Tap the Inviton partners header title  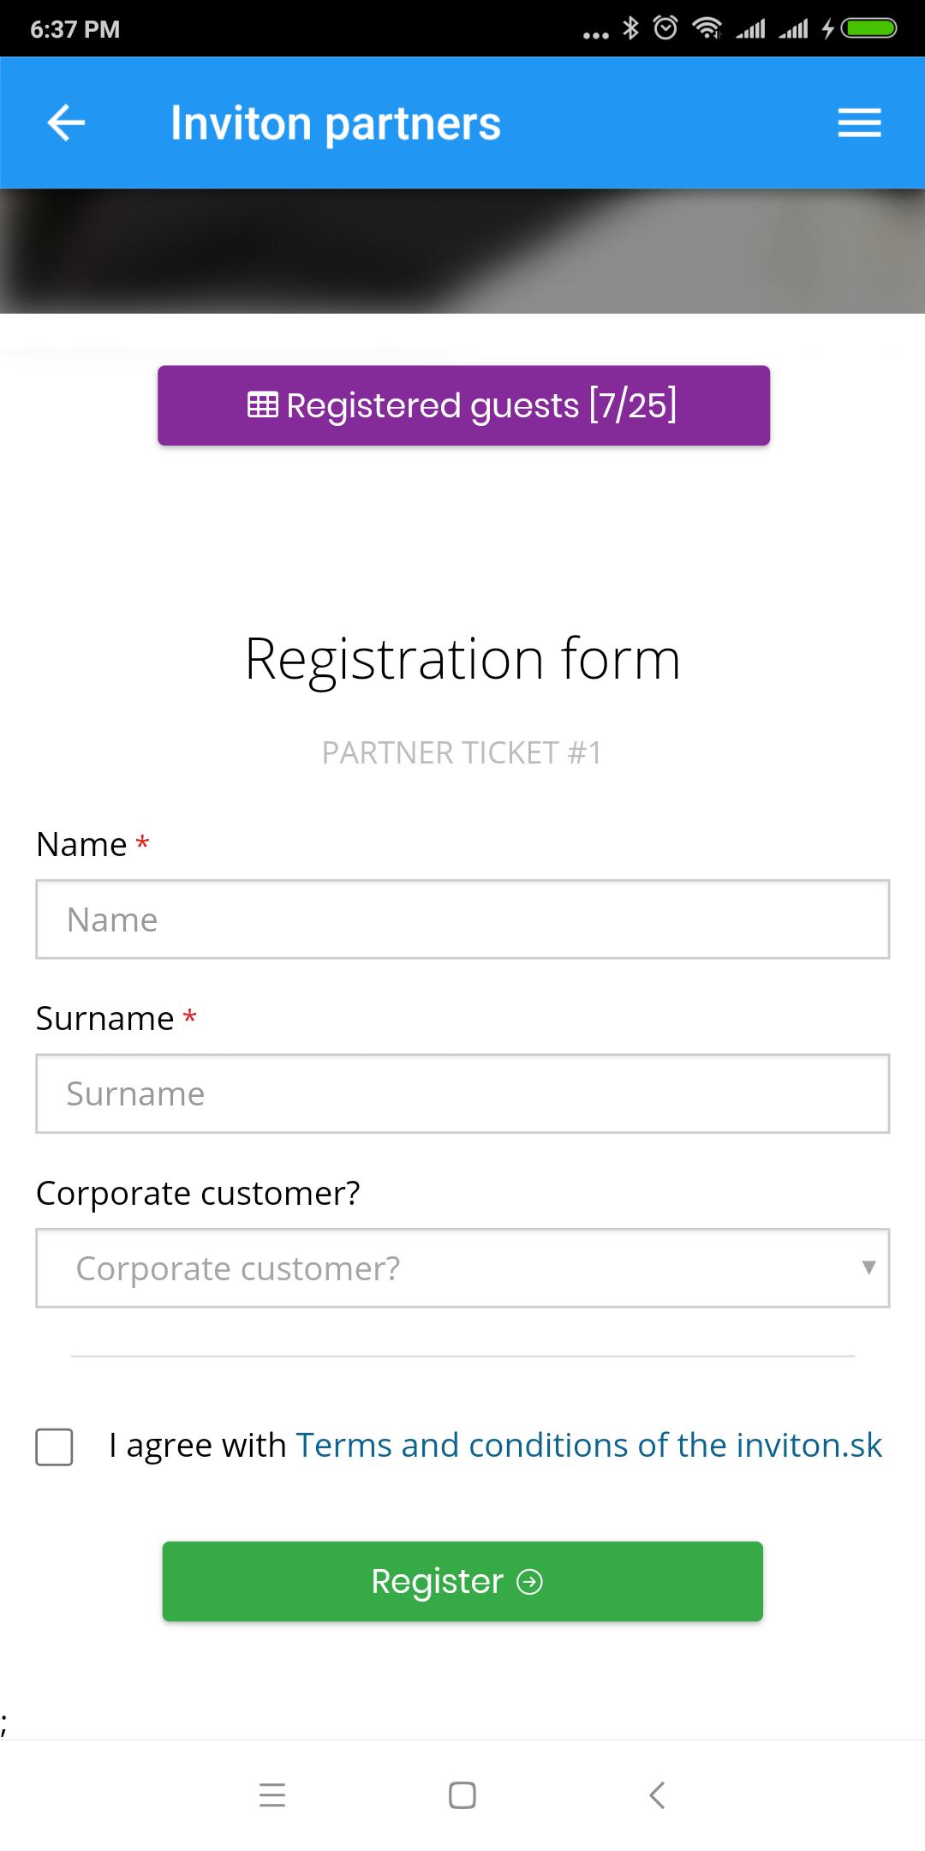coord(336,123)
